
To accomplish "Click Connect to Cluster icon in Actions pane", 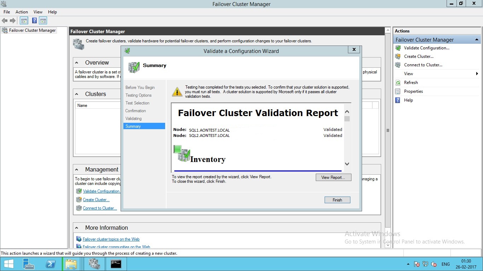I will (398, 65).
